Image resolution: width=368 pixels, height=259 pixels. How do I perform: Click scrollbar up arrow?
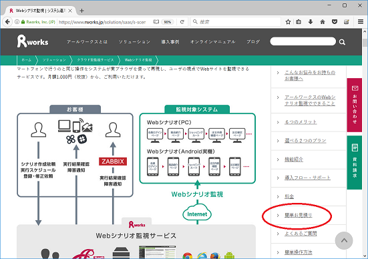[365, 31]
